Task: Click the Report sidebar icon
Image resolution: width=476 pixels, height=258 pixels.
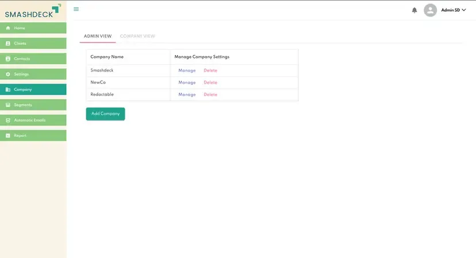Action: [8, 136]
